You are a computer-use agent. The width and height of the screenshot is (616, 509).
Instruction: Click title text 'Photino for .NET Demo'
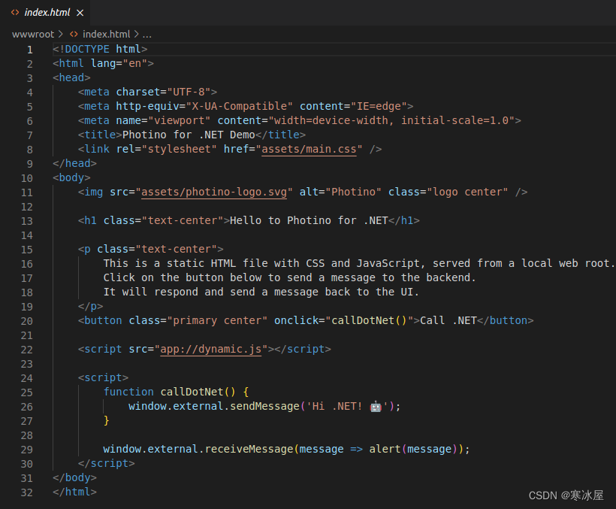[x=189, y=135]
